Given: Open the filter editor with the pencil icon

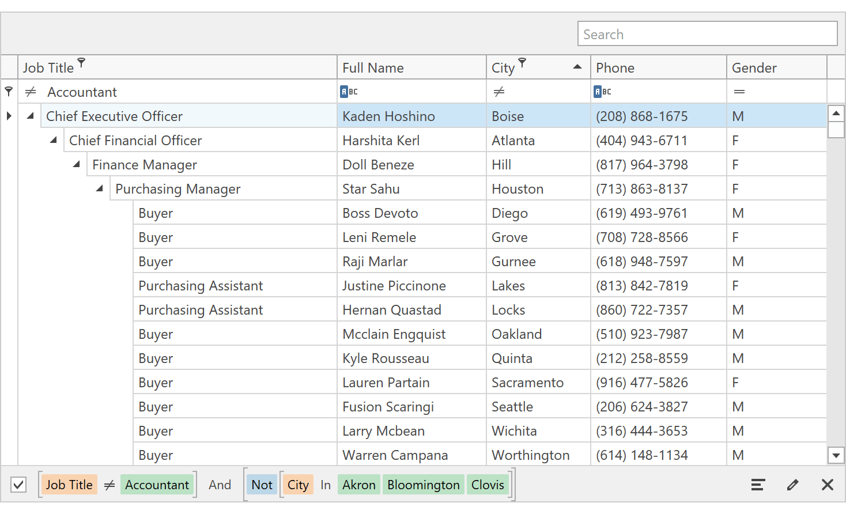Looking at the screenshot, I should click(x=792, y=485).
